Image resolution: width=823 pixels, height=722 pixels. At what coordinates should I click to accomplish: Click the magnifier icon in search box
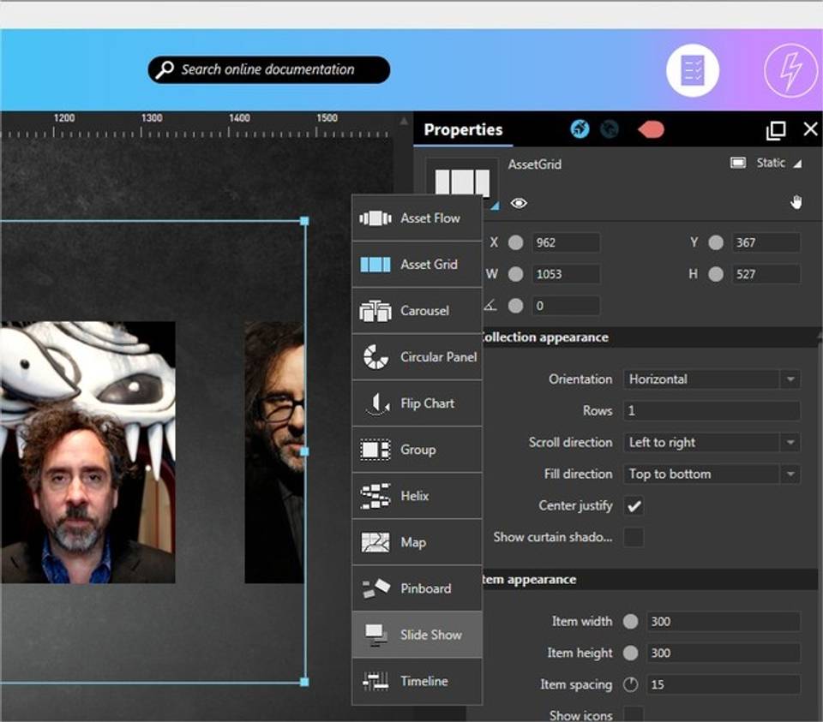coord(164,70)
